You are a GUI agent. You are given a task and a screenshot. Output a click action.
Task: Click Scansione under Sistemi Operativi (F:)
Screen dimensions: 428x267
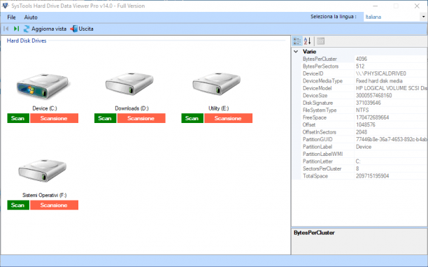pyautogui.click(x=54, y=205)
